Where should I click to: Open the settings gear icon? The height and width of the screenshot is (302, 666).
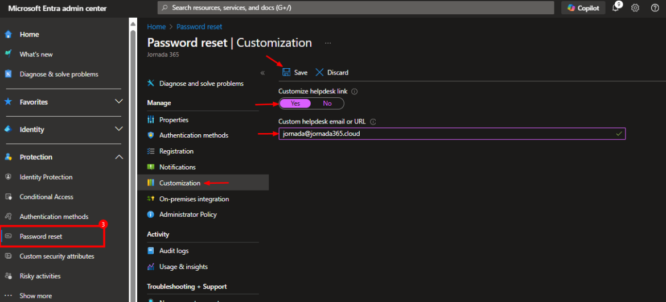click(635, 8)
